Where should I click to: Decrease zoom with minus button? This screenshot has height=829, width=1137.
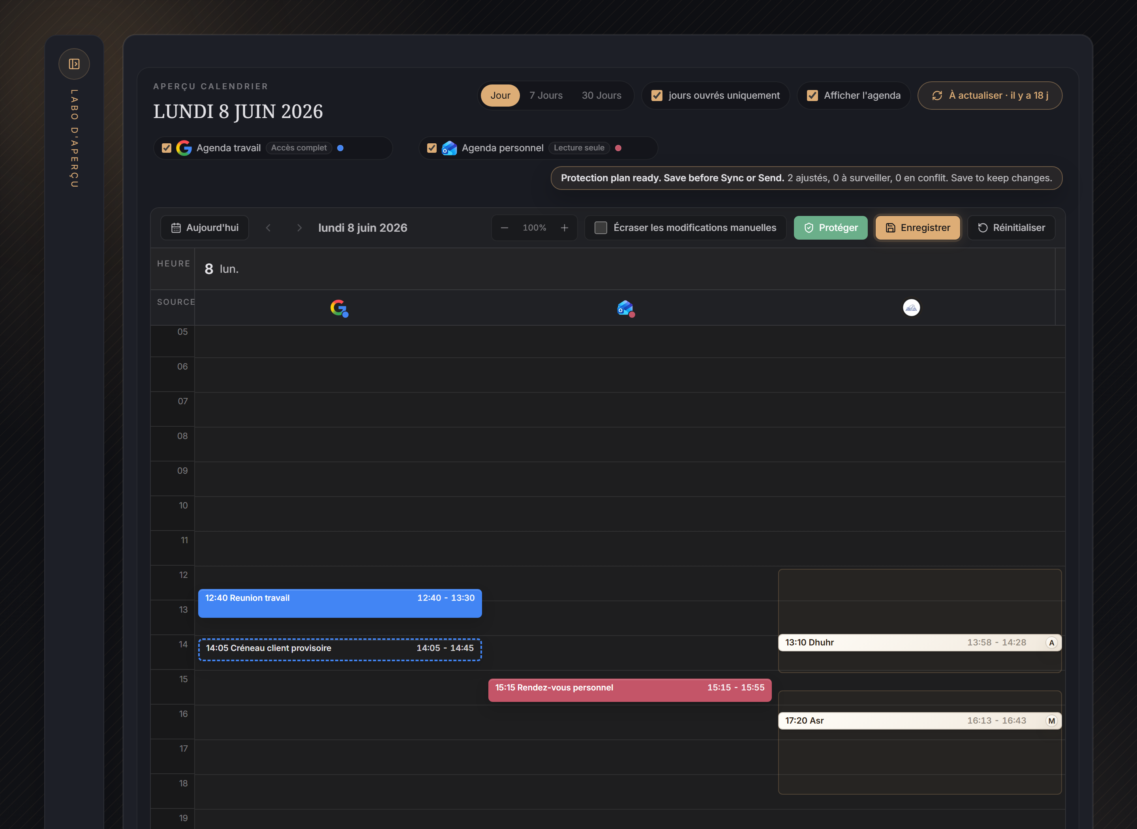coord(504,228)
